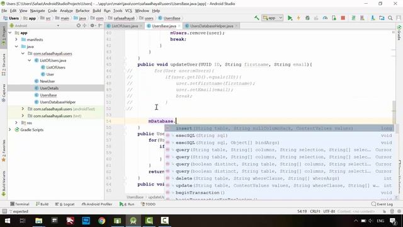Open the Android Profiler toolbar icon

(325, 18)
